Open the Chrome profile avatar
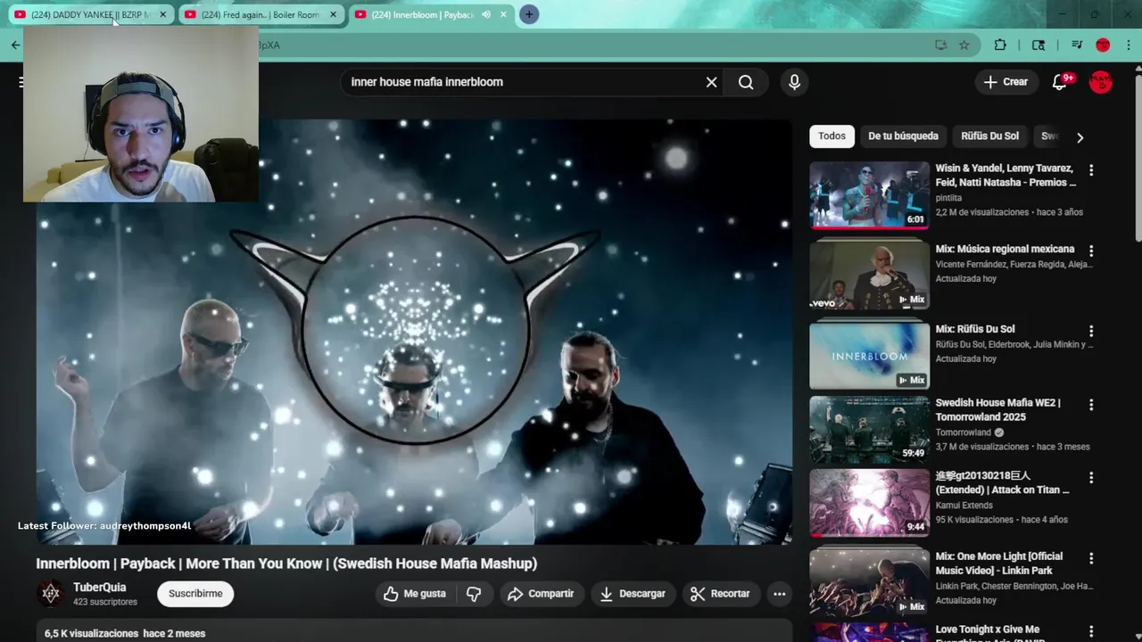This screenshot has height=642, width=1142. click(1103, 45)
